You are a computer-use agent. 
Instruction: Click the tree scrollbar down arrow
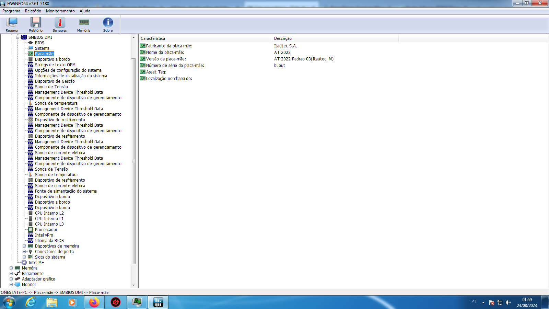coord(133,285)
